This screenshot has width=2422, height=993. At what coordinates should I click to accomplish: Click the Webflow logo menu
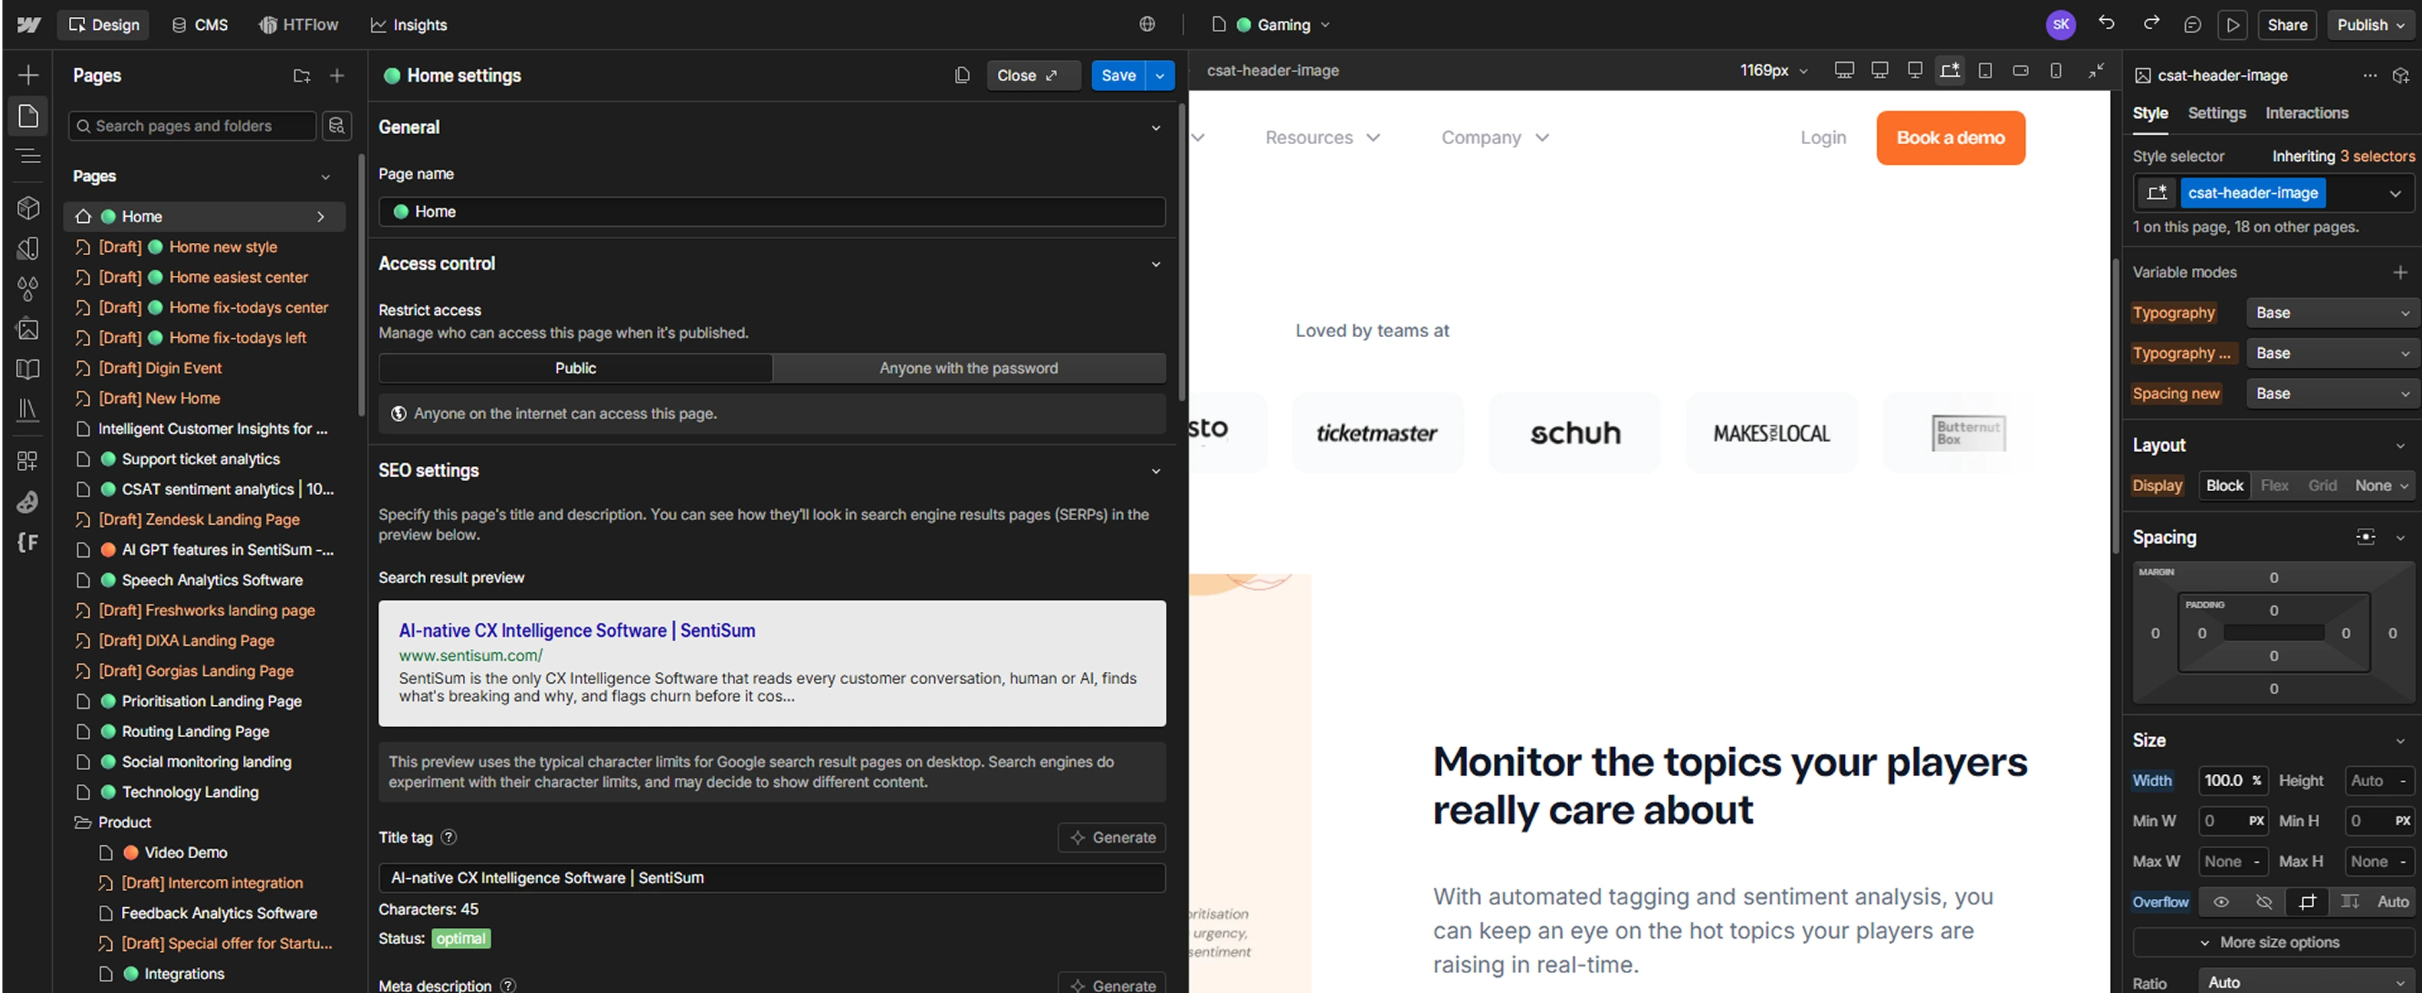pos(28,25)
